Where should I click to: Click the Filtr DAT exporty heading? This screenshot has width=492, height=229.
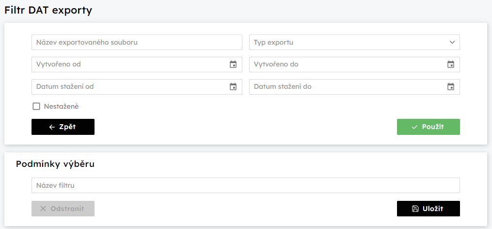[48, 10]
